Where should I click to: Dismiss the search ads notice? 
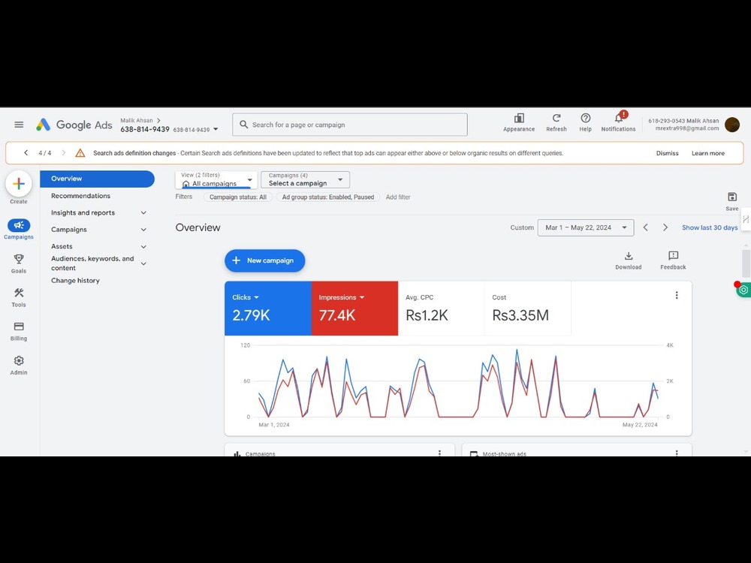tap(667, 153)
